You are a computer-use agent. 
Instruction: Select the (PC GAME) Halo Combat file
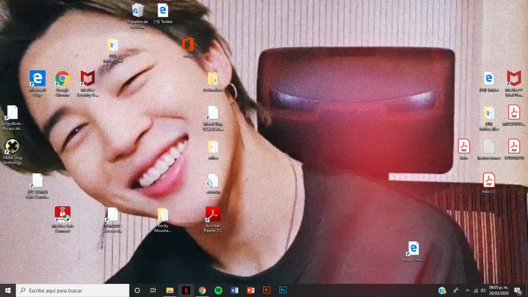37,180
